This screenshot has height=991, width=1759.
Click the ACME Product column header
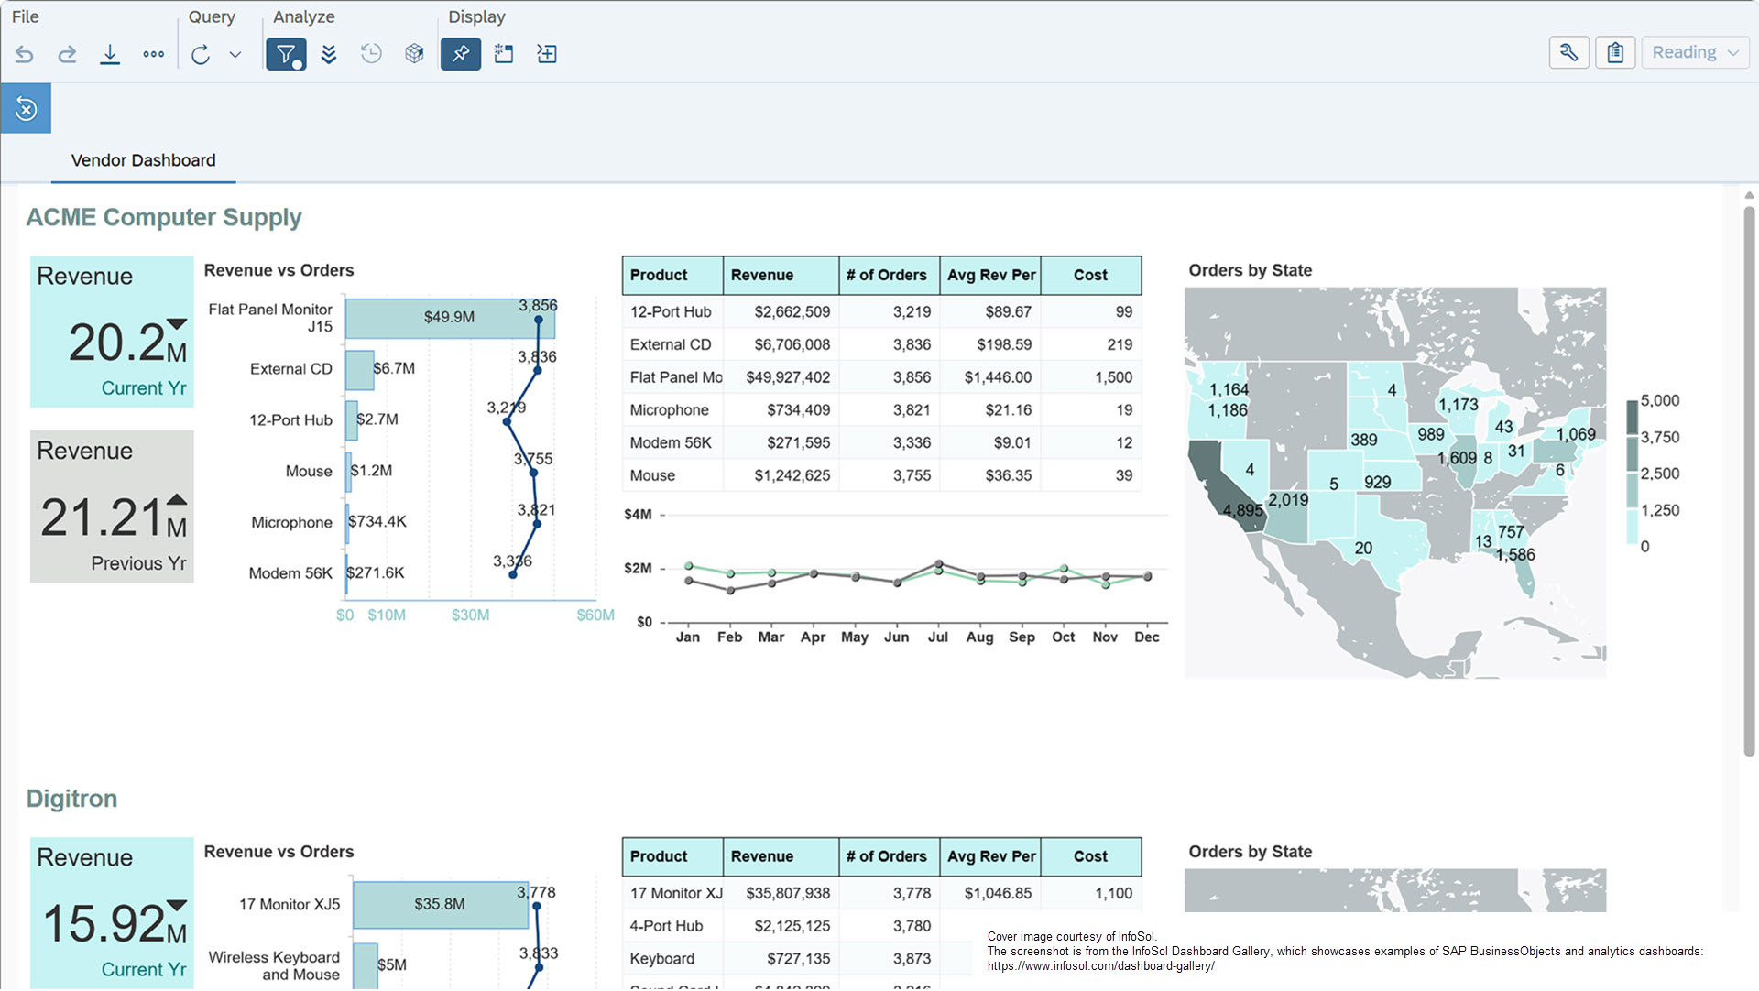coord(672,275)
